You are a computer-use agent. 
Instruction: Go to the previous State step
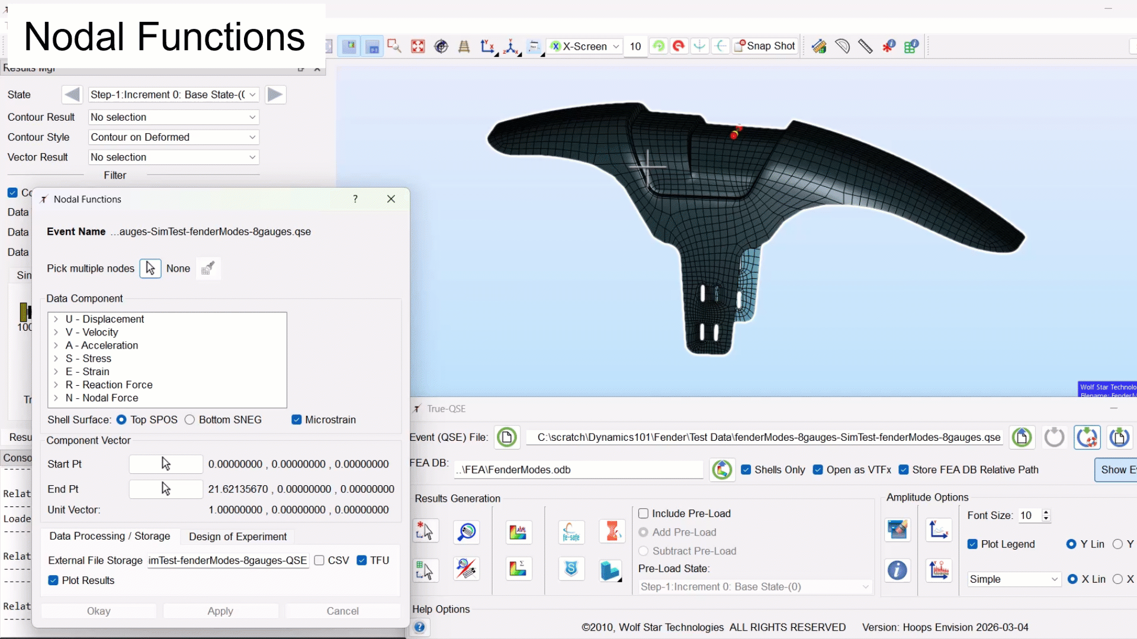tap(72, 95)
